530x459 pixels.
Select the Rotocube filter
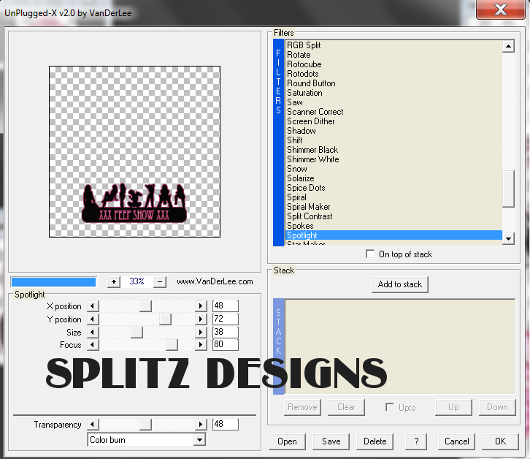click(393, 64)
